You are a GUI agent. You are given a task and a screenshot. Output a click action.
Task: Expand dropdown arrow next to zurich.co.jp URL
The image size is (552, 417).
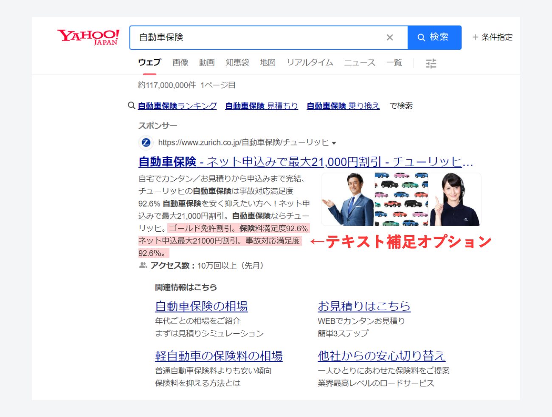[x=334, y=143]
